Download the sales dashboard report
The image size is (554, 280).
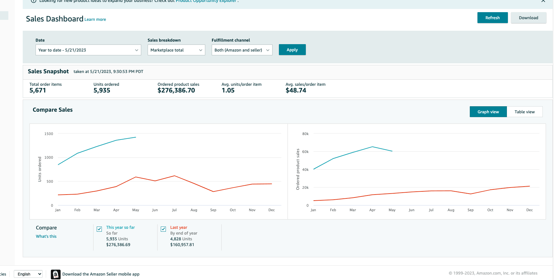[x=528, y=18]
